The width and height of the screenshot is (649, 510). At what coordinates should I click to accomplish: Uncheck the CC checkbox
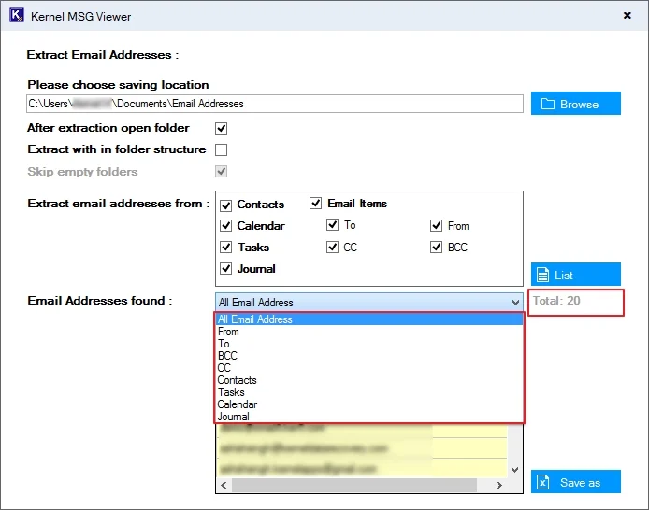pos(332,248)
